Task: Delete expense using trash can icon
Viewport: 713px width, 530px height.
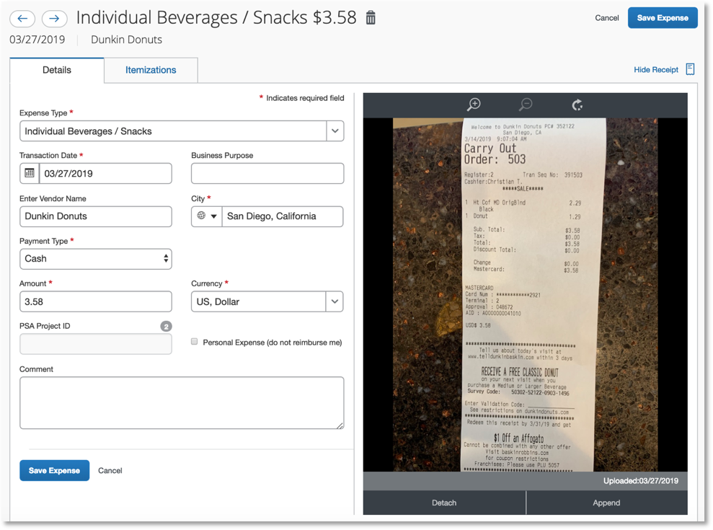Action: point(371,18)
